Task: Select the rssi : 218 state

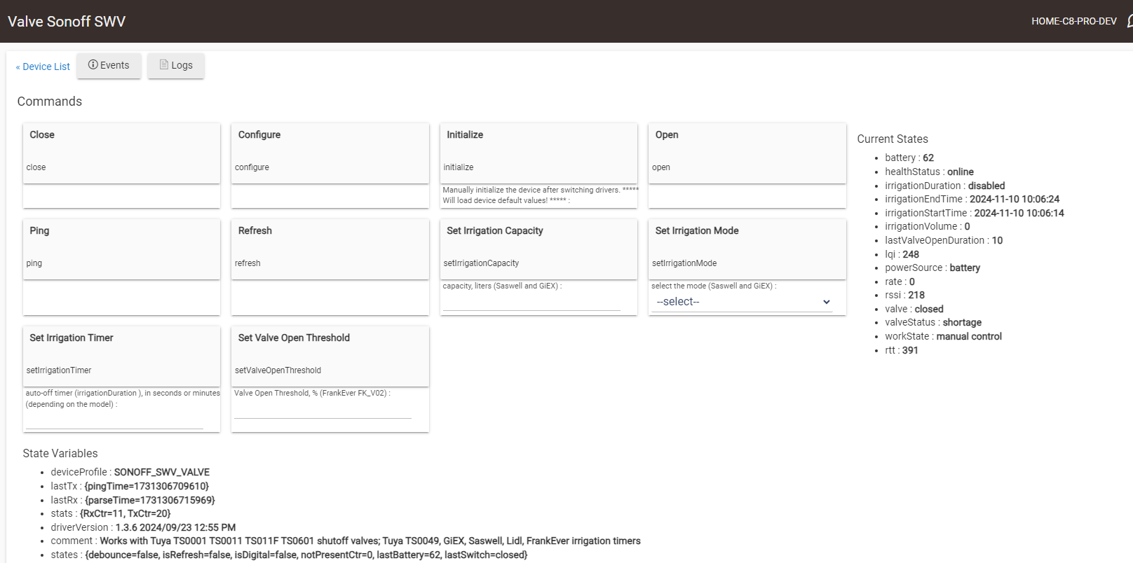Action: pyautogui.click(x=904, y=295)
